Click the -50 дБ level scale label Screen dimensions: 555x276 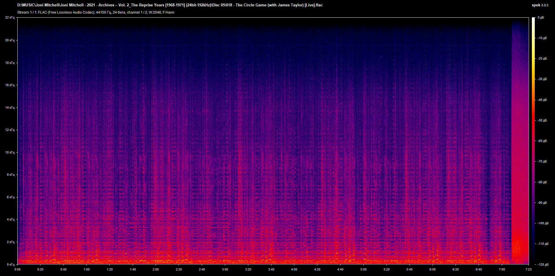(x=542, y=120)
